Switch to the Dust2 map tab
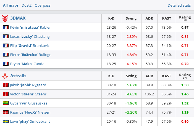Screen dimensions: 194x126 point(27,5)
